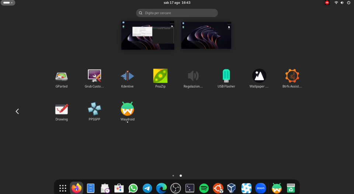Open the Files manager in dock

[x=91, y=188]
